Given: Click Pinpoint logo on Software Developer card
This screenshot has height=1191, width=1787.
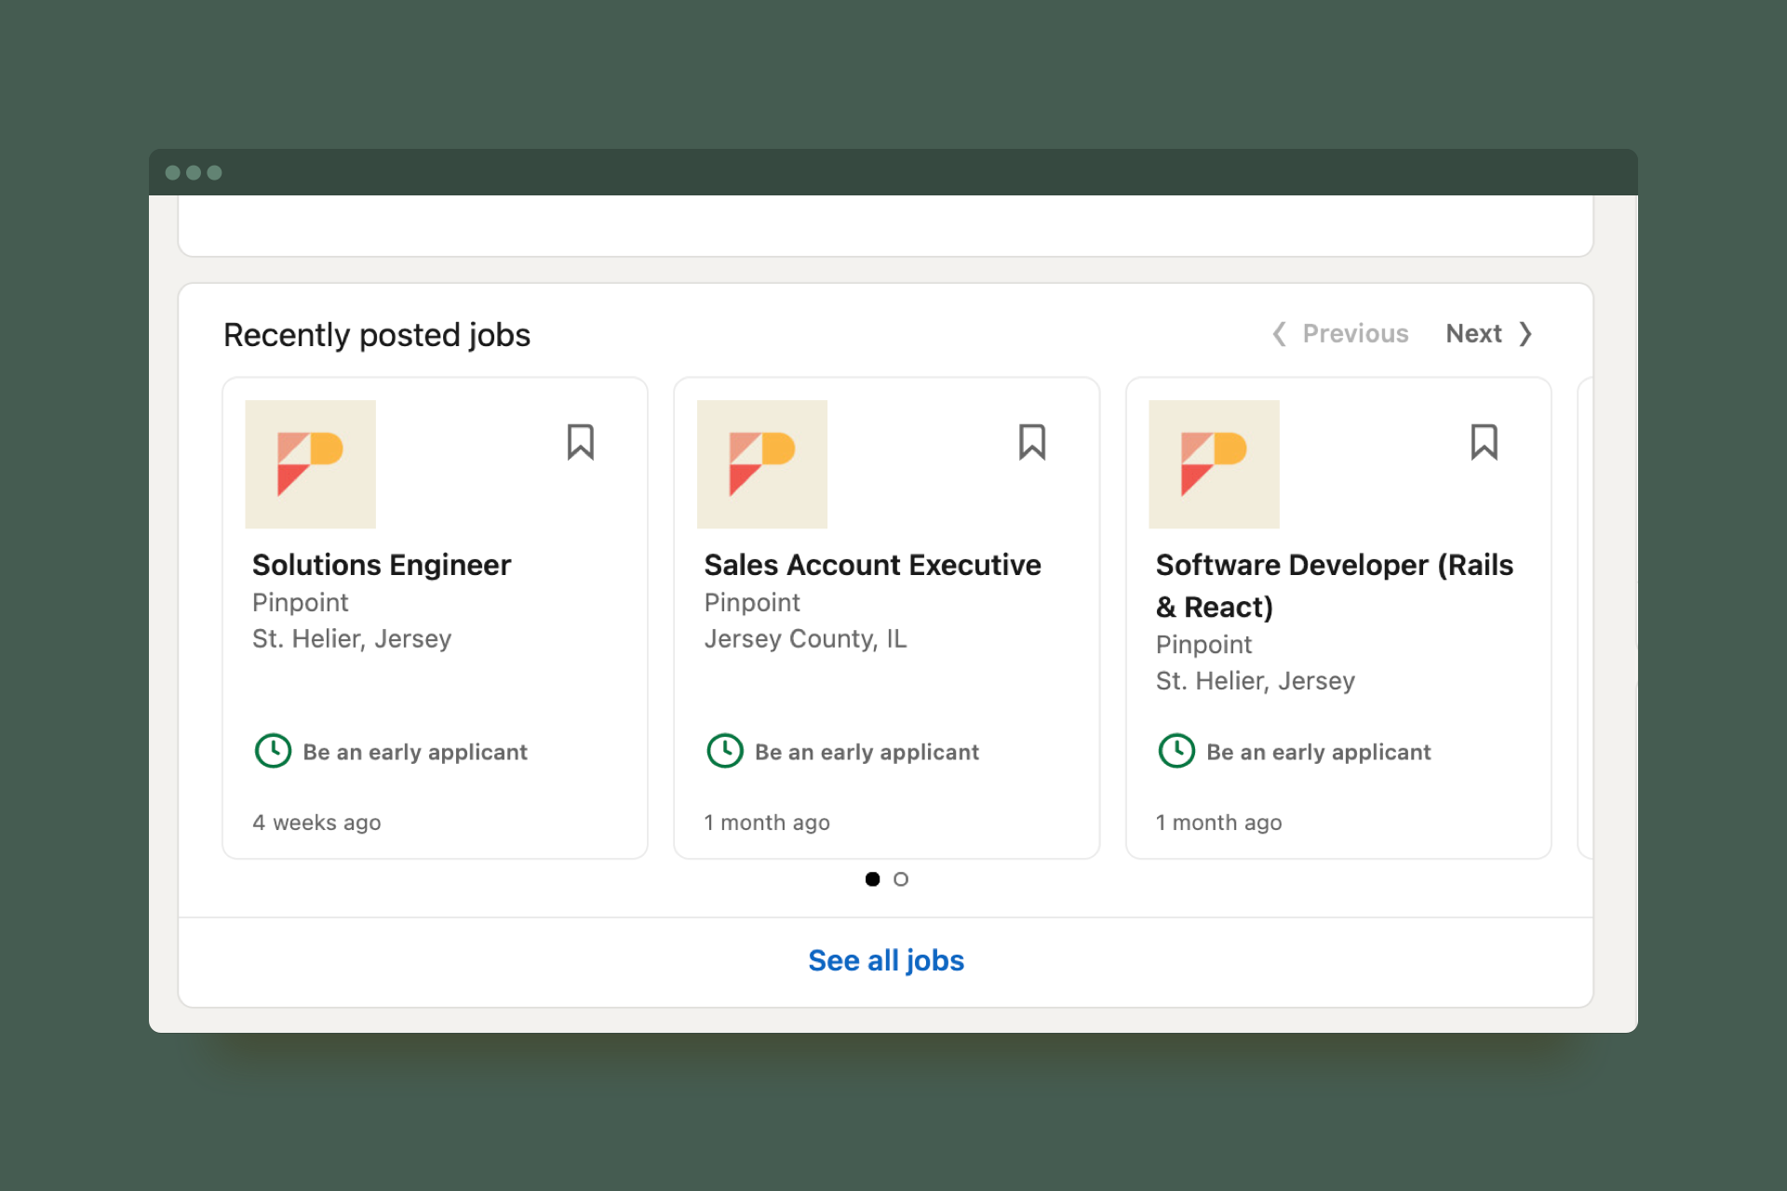Looking at the screenshot, I should (x=1214, y=464).
